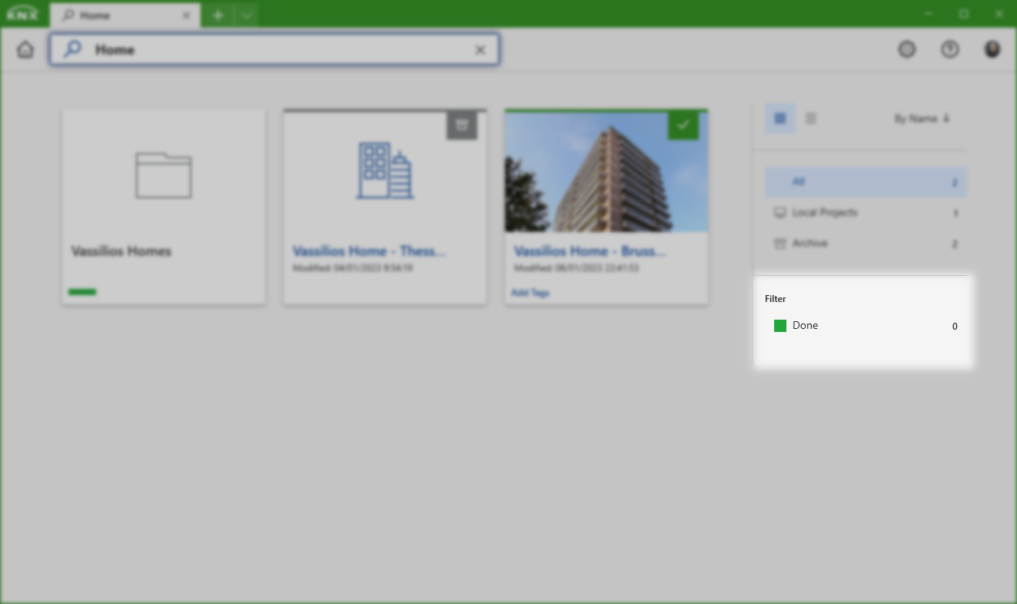Click the Brussels building photo thumbnail

[607, 172]
